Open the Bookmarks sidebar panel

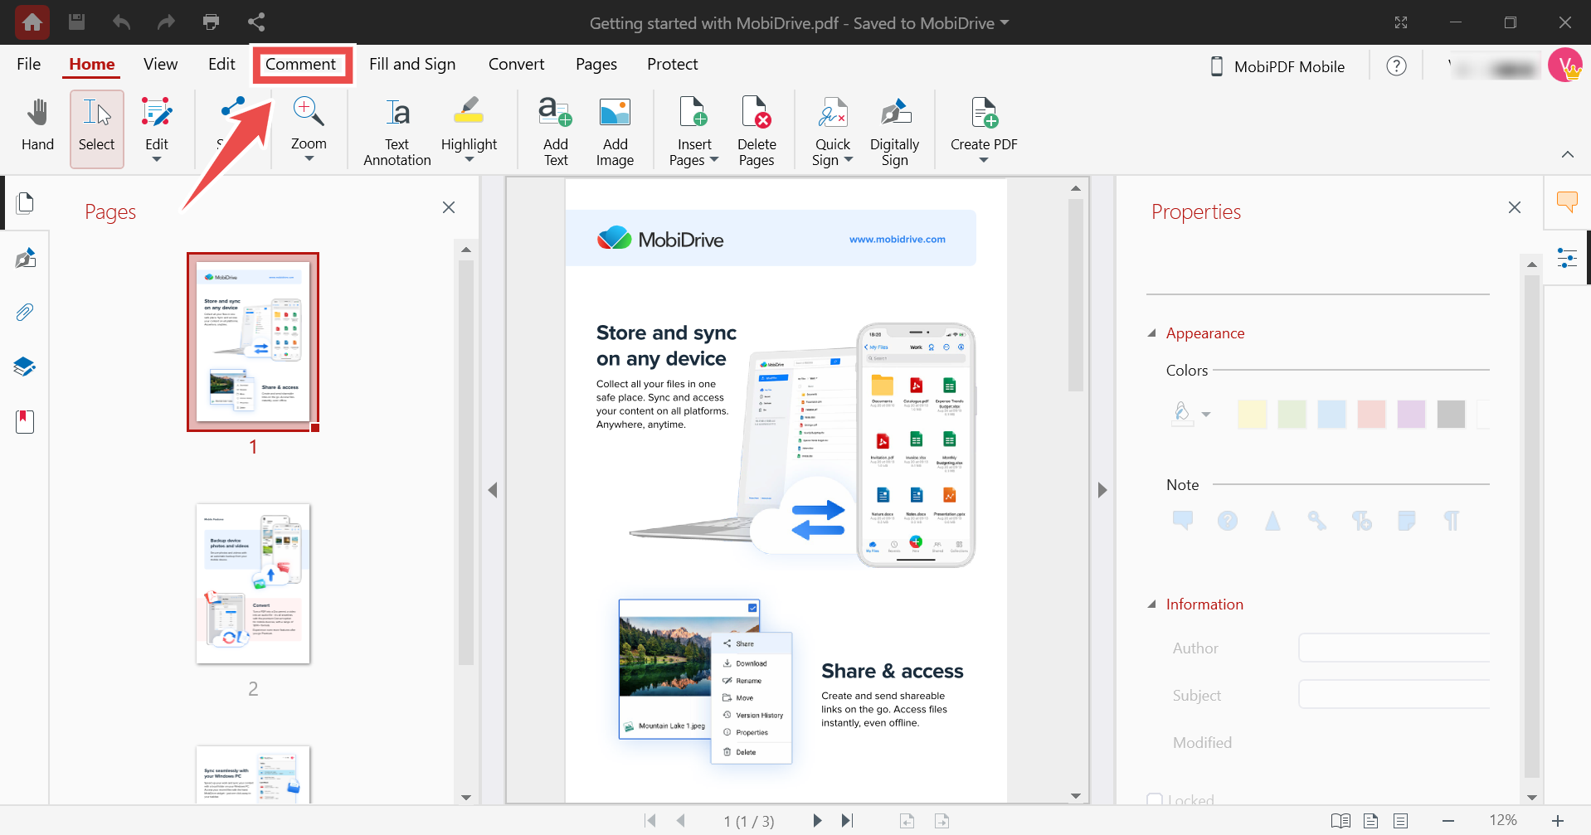25,421
